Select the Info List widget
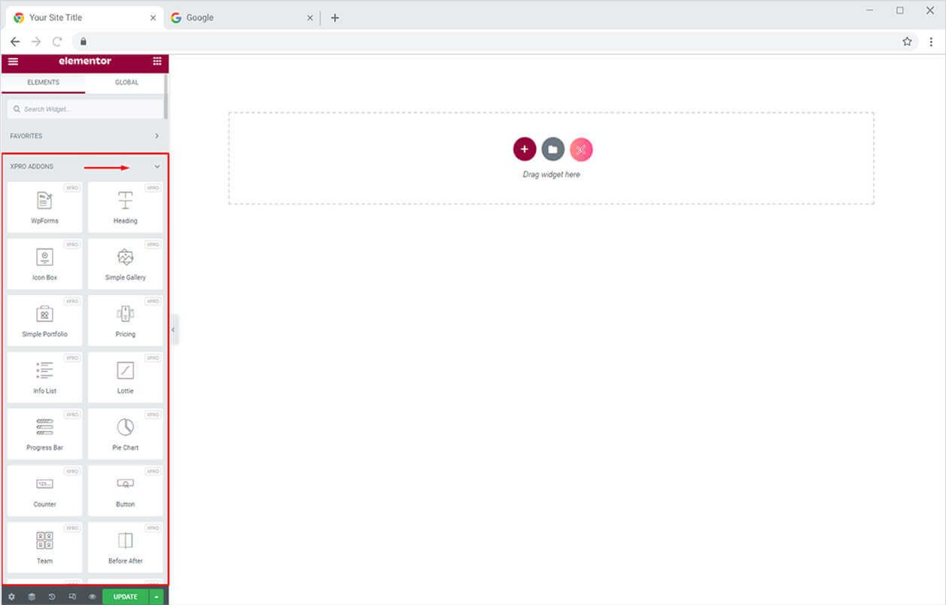 [x=44, y=377]
